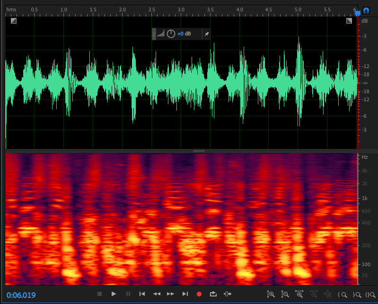Viewport: 378px width, 304px height.
Task: Click the HUD amplitude adjust knob
Action: pos(171,34)
